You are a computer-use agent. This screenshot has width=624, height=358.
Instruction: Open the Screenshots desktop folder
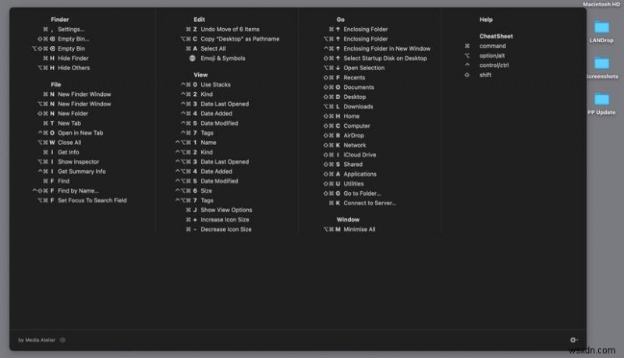[x=601, y=67]
